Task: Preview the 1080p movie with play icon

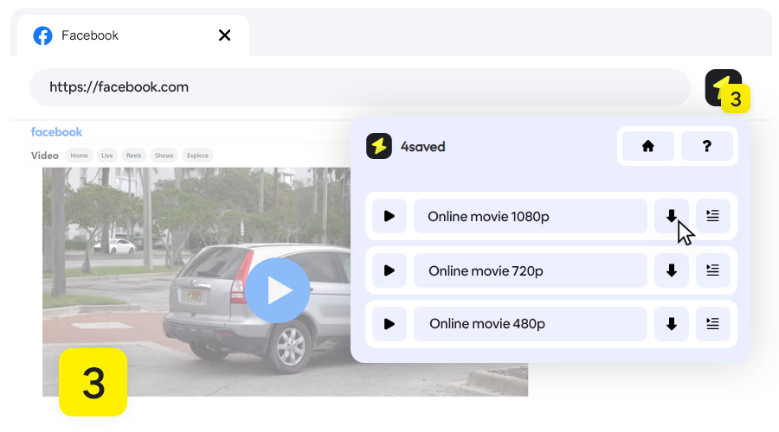Action: [389, 216]
